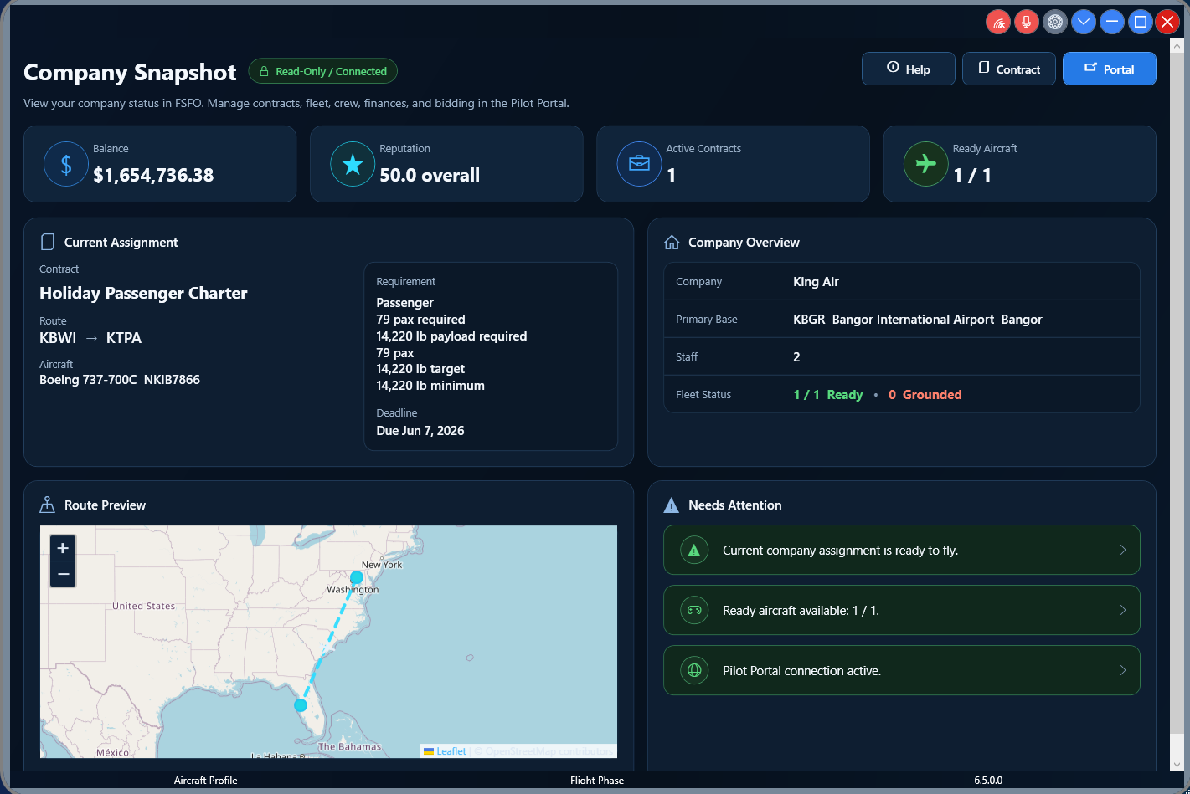Expand 'Pilot Portal connection active' chevron
This screenshot has height=794, width=1190.
(1123, 670)
